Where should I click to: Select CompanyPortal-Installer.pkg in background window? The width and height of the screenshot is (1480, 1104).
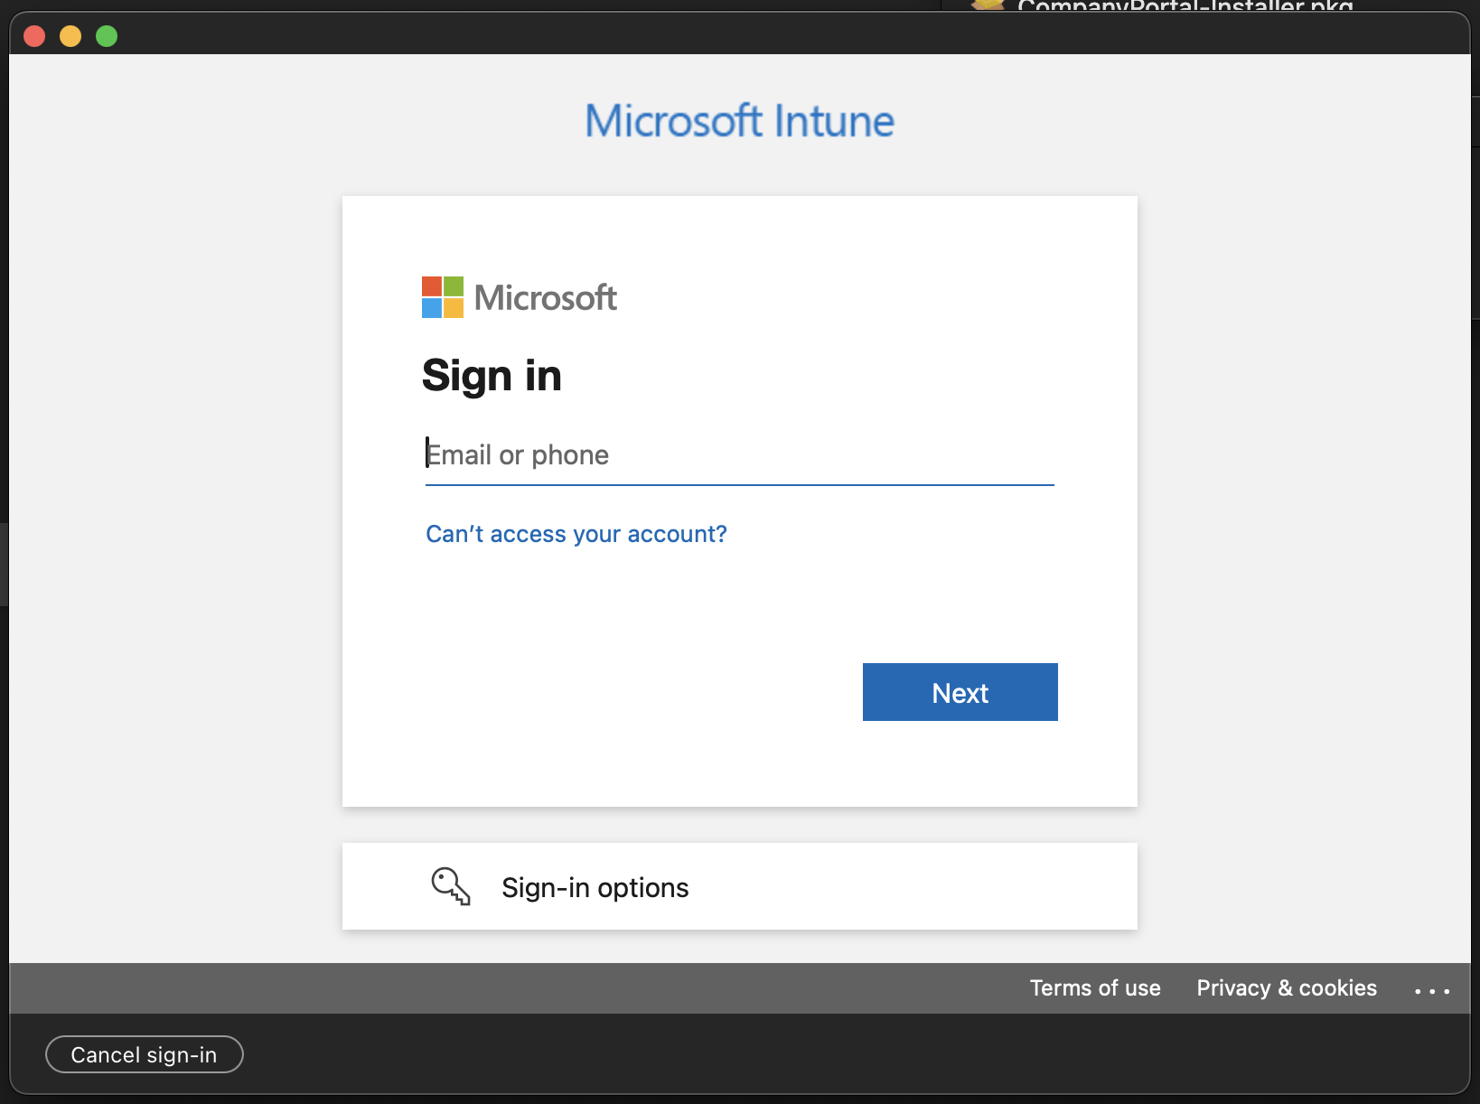click(x=1184, y=5)
